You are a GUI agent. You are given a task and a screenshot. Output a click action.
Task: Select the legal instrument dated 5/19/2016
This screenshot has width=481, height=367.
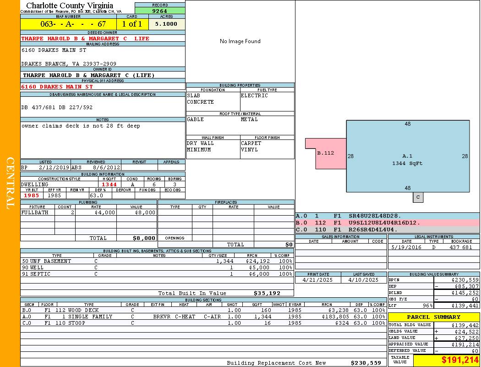click(x=433, y=247)
